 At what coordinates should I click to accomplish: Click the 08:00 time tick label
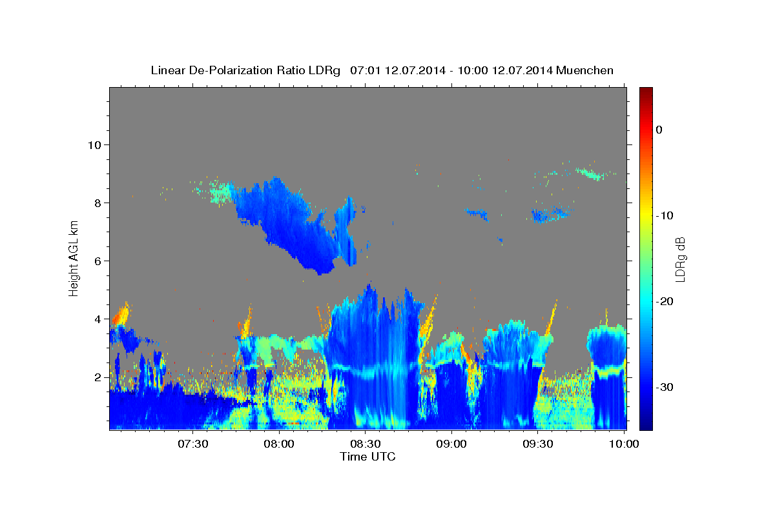(279, 444)
